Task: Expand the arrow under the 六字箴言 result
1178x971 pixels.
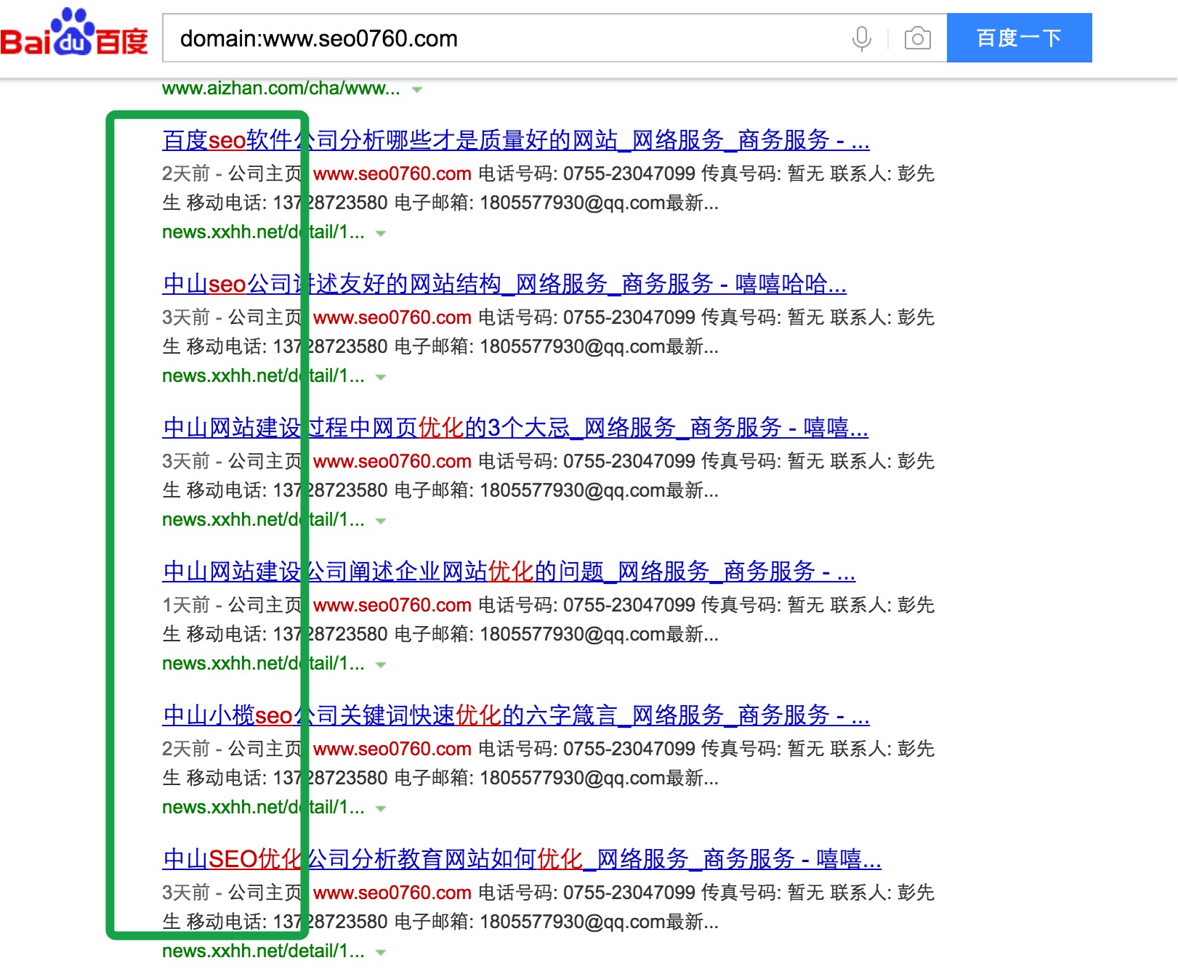Action: point(381,809)
